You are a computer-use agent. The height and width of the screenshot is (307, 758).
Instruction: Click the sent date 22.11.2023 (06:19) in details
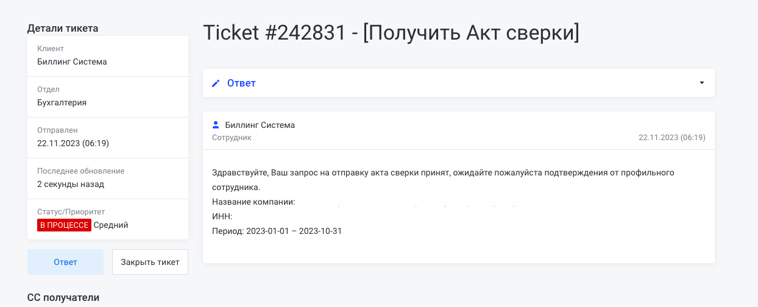click(x=73, y=143)
